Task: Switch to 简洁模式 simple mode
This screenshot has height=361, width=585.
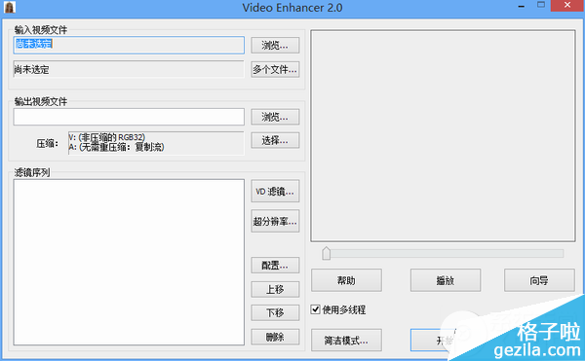Action: 346,340
